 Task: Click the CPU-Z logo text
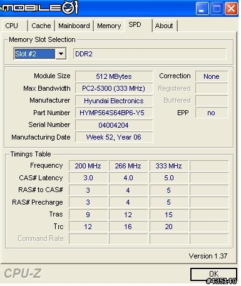pyautogui.click(x=23, y=273)
